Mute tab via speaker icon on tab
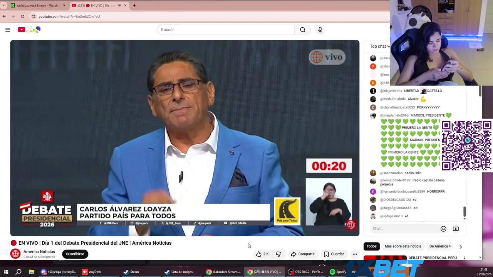The image size is (493, 277). tap(119, 5)
